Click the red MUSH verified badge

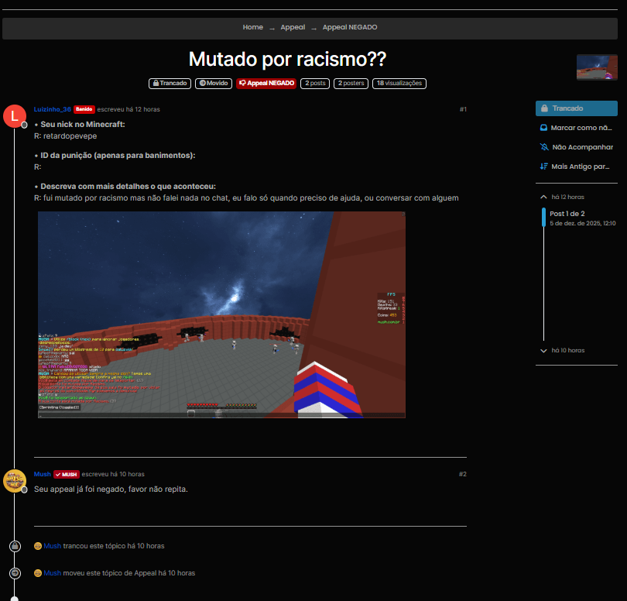click(x=67, y=474)
